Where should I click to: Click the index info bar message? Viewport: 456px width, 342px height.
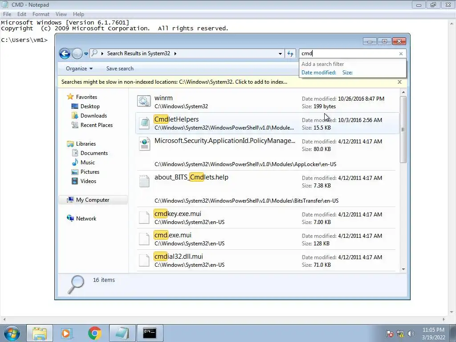coord(174,82)
